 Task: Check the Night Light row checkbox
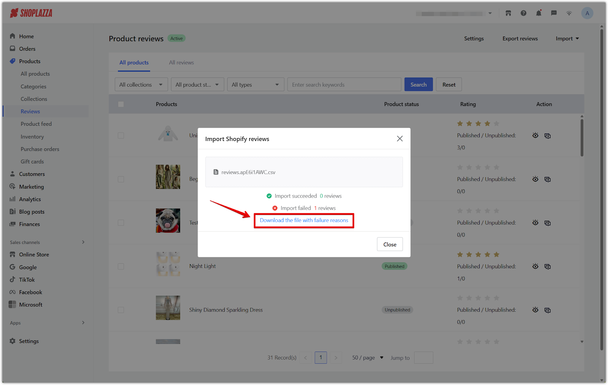pyautogui.click(x=121, y=267)
